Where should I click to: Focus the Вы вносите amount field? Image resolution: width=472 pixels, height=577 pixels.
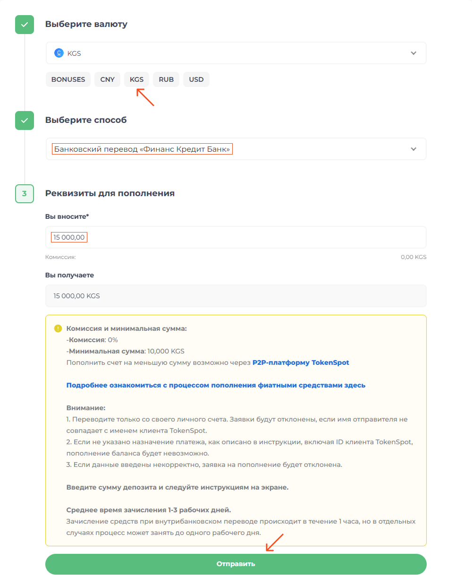(x=236, y=237)
